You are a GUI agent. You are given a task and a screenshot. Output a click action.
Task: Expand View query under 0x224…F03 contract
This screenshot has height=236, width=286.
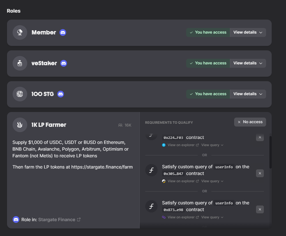click(212, 145)
